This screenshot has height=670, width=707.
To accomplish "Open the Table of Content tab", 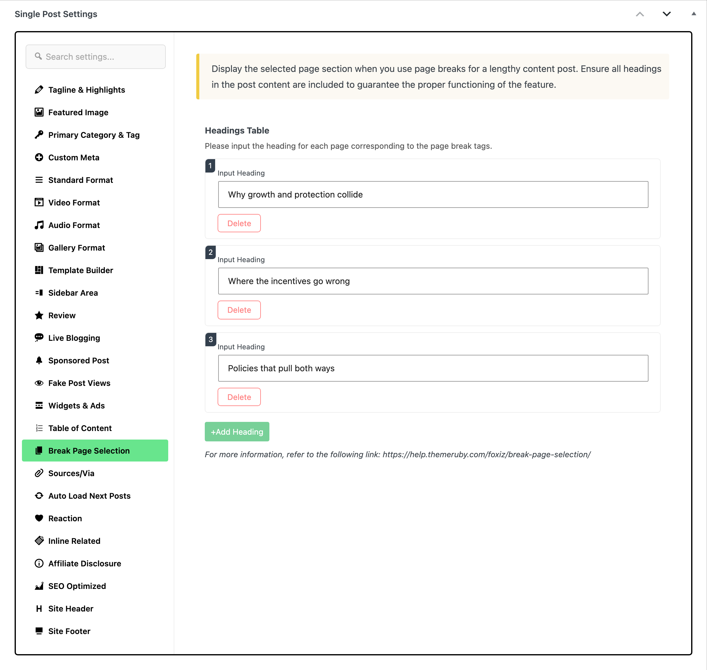I will pyautogui.click(x=95, y=428).
